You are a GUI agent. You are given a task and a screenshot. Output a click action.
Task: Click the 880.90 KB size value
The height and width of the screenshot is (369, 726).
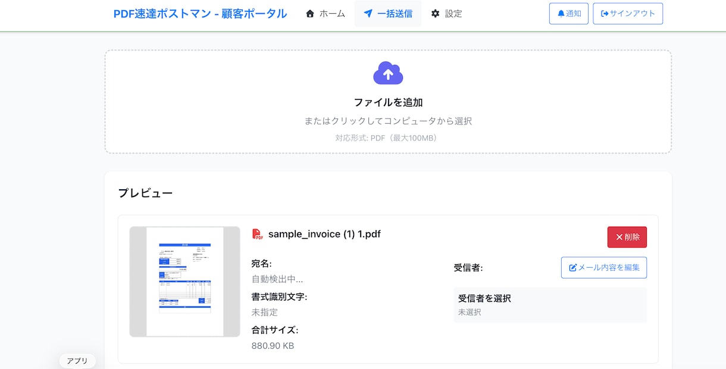tap(273, 346)
